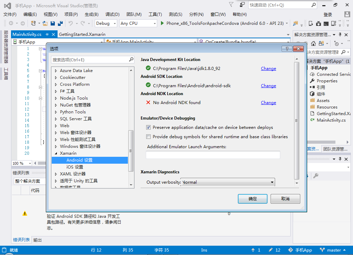Click the feedback icon in title bar
The height and width of the screenshot is (255, 353).
click(x=242, y=5)
